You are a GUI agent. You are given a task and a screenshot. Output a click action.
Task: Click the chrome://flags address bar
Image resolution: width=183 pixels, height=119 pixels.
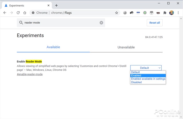(75, 13)
